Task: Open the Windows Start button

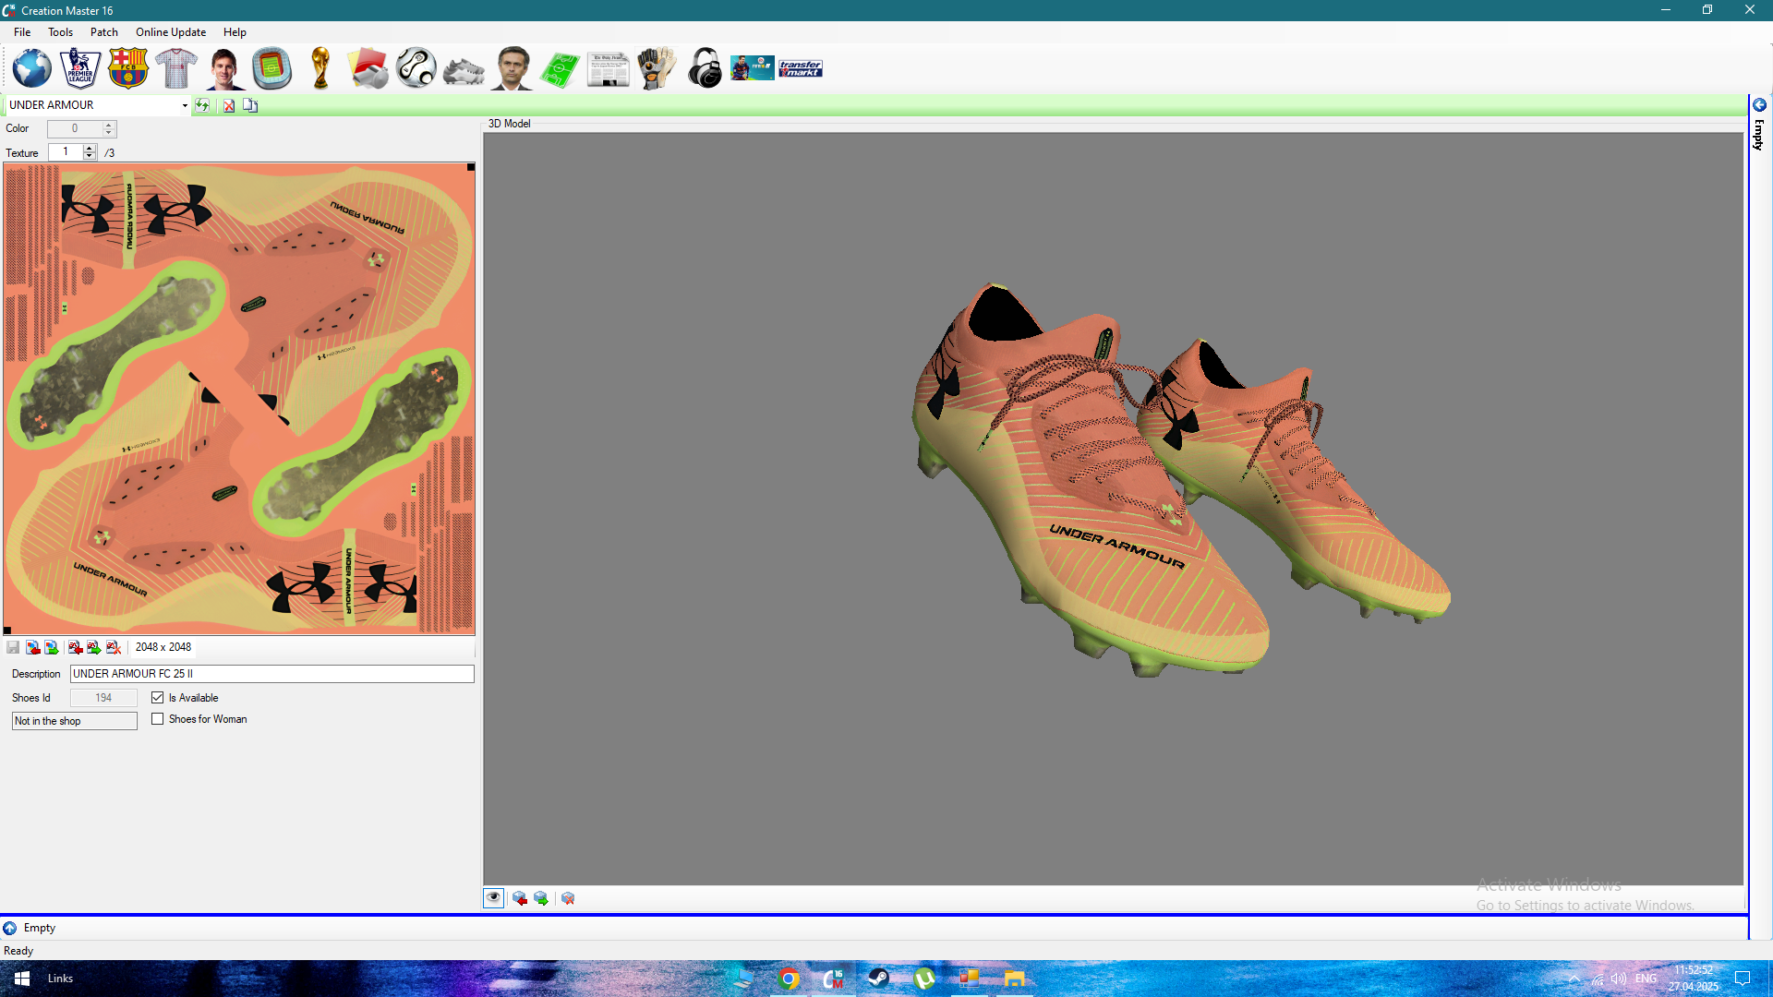Action: 22,979
